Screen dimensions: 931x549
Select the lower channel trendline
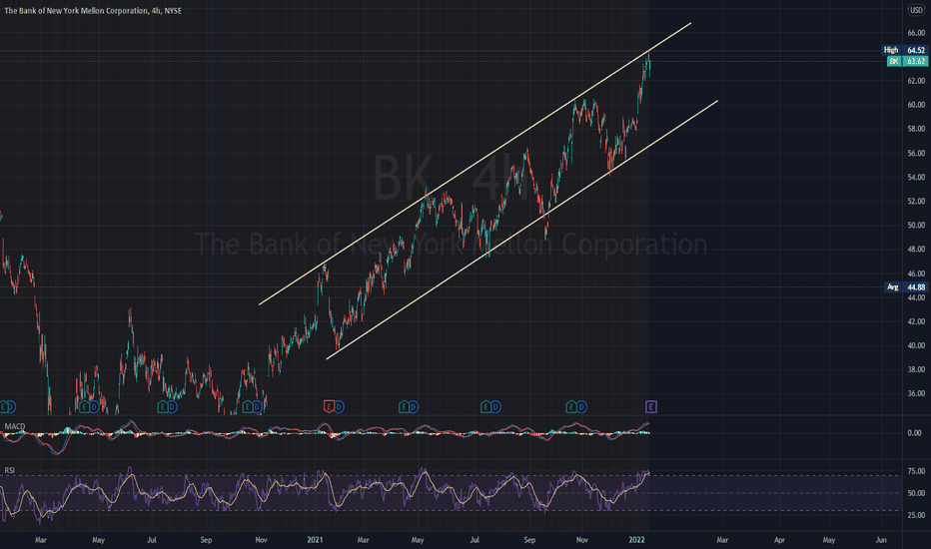[x=521, y=231]
